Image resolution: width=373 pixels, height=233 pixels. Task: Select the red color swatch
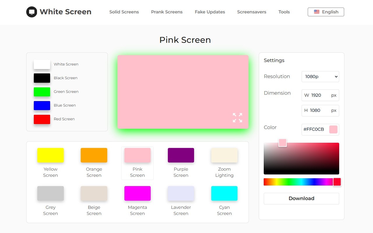tap(42, 119)
